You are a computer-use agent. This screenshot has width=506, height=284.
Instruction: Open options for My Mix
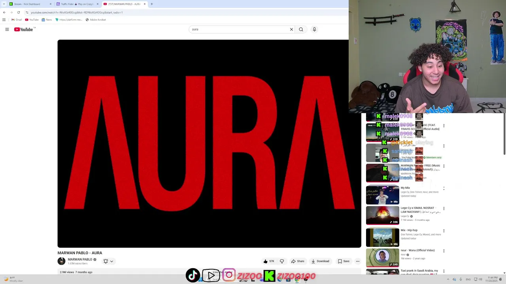(444, 188)
